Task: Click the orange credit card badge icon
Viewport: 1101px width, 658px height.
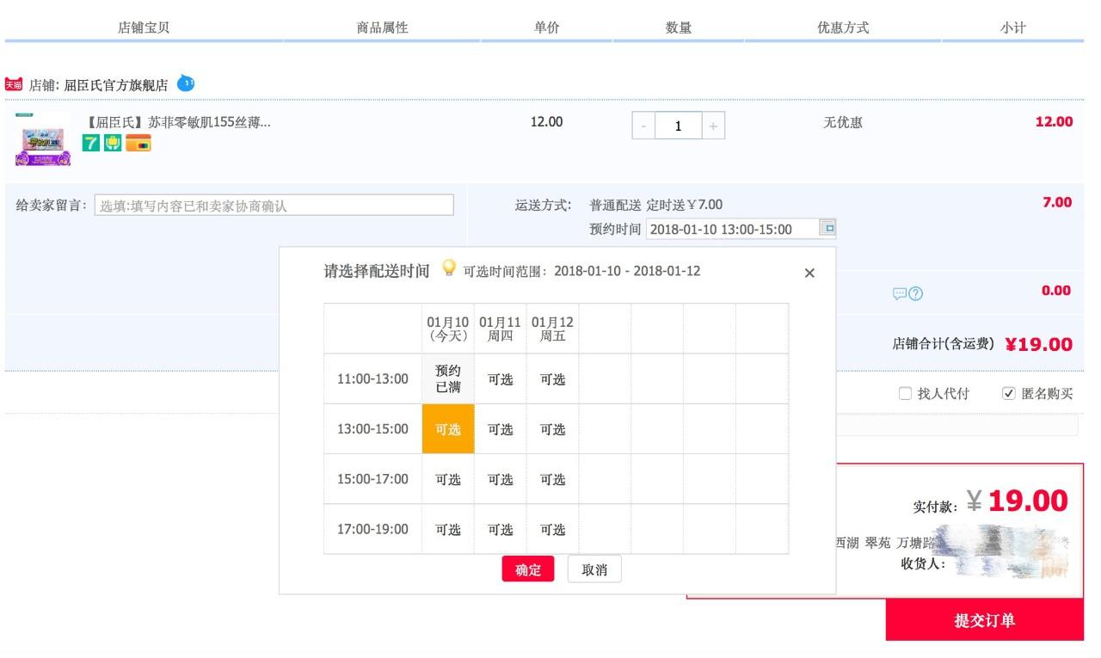Action: click(138, 143)
